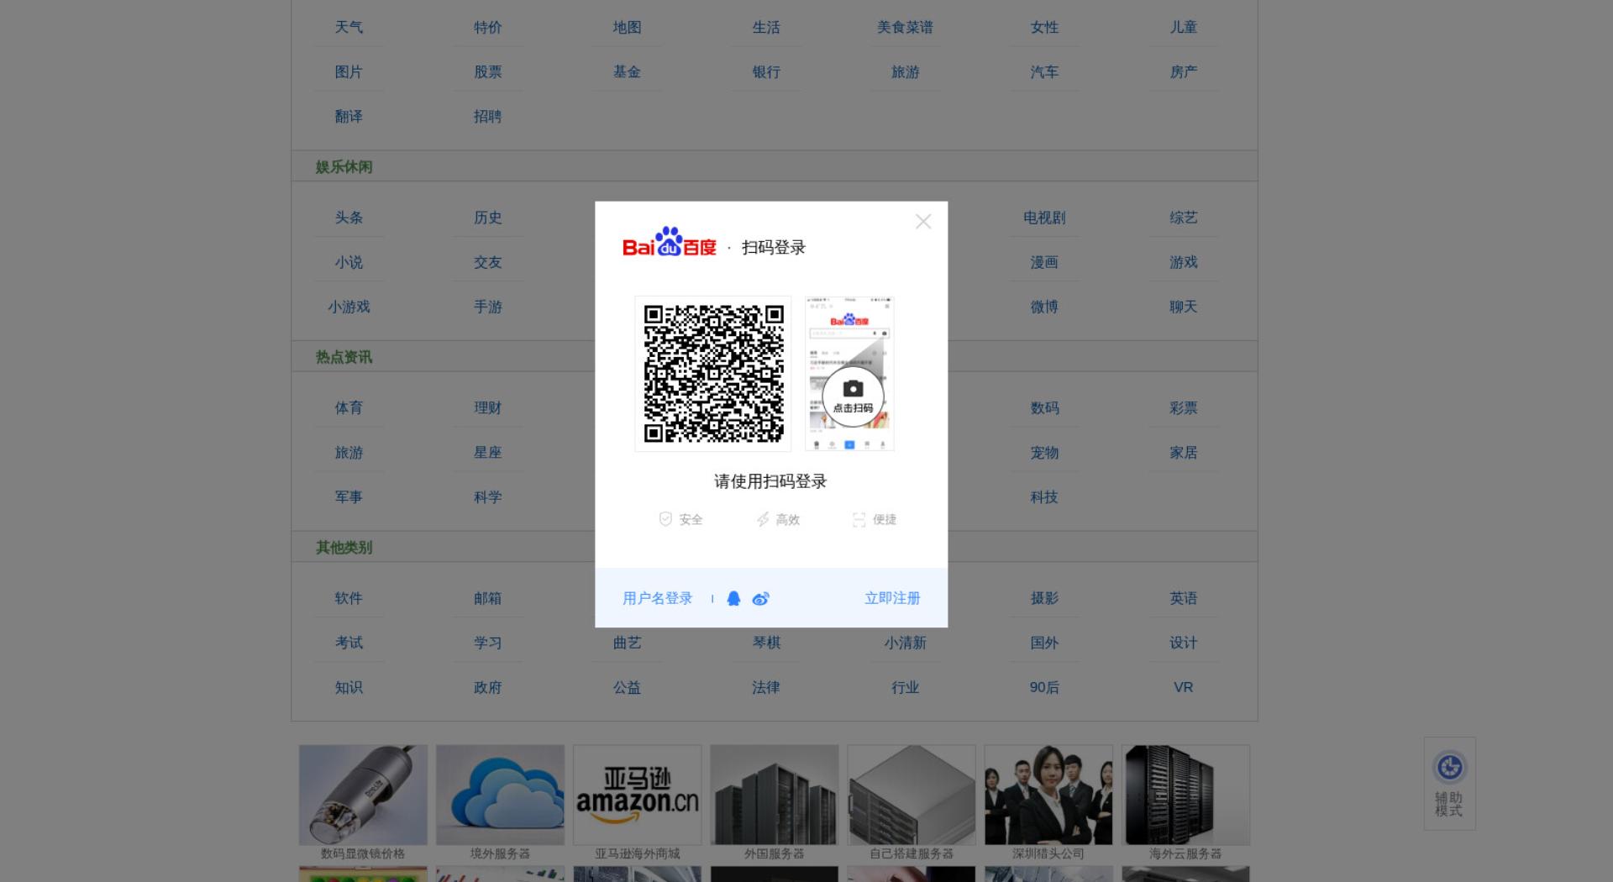Screen dimensions: 1613x882
Task: Open 立即注册 registration link
Action: pyautogui.click(x=892, y=598)
